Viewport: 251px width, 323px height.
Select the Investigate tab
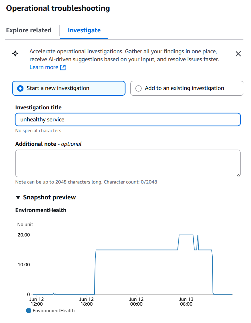[84, 30]
